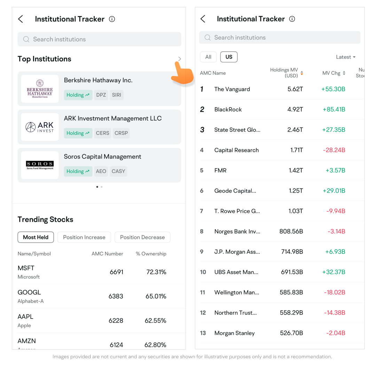
Task: Tap Holding tag under Soros Capital
Action: pyautogui.click(x=78, y=171)
